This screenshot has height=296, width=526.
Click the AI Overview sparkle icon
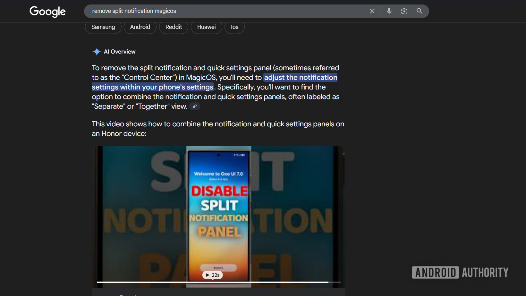point(97,52)
